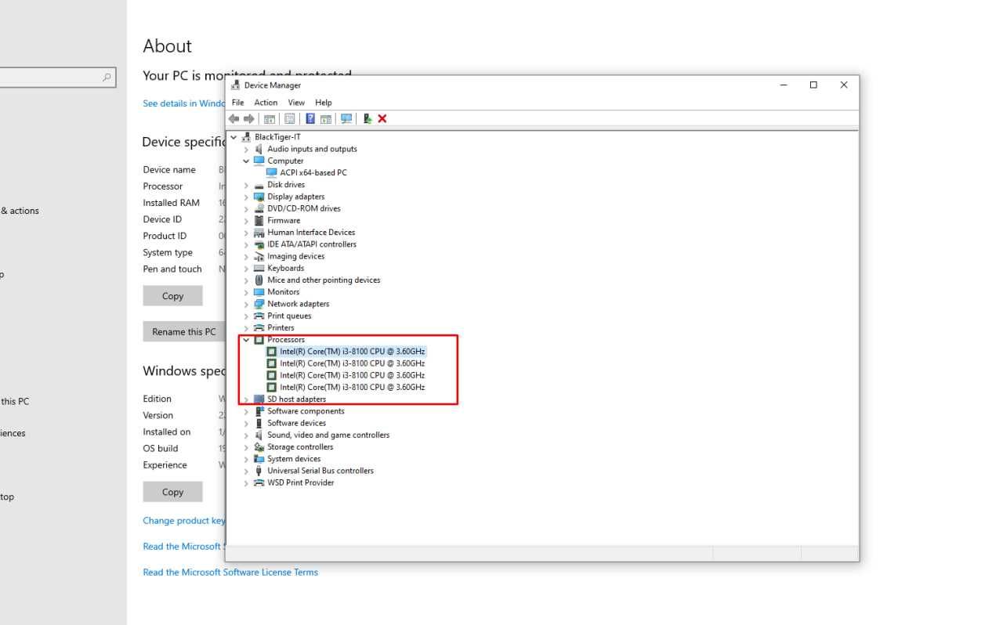Click the Back arrow in Device Manager toolbar
The width and height of the screenshot is (1003, 625).
[234, 118]
